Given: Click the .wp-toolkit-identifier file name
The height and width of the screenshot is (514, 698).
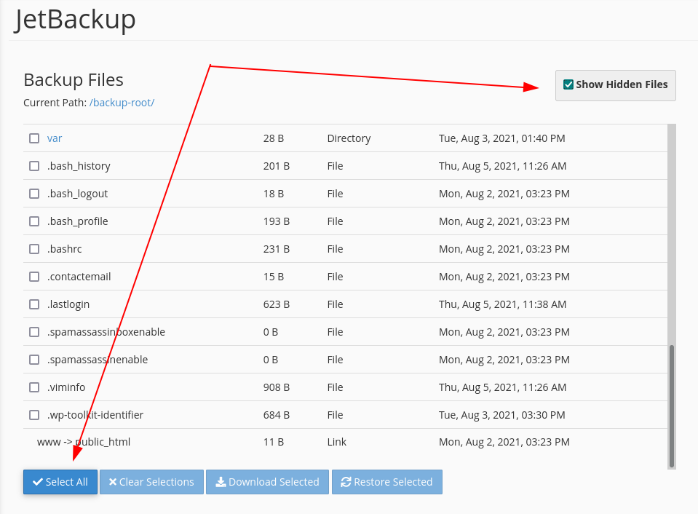Looking at the screenshot, I should (95, 415).
